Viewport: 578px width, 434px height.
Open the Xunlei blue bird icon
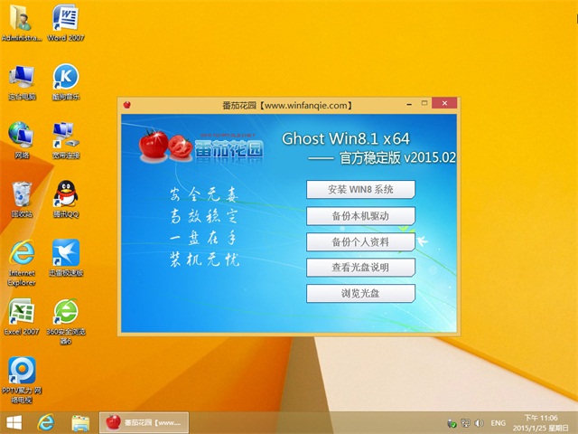click(x=65, y=253)
